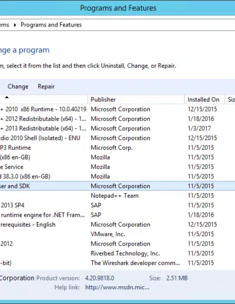Select the VMware, Inc. program row
This screenshot has height=304, width=235.
(x=117, y=234)
